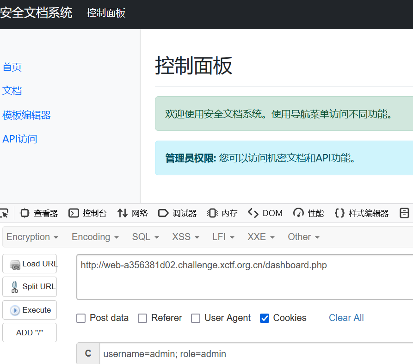Open the 内存 memory panel
Screen dimensions: 413x364
[226, 213]
